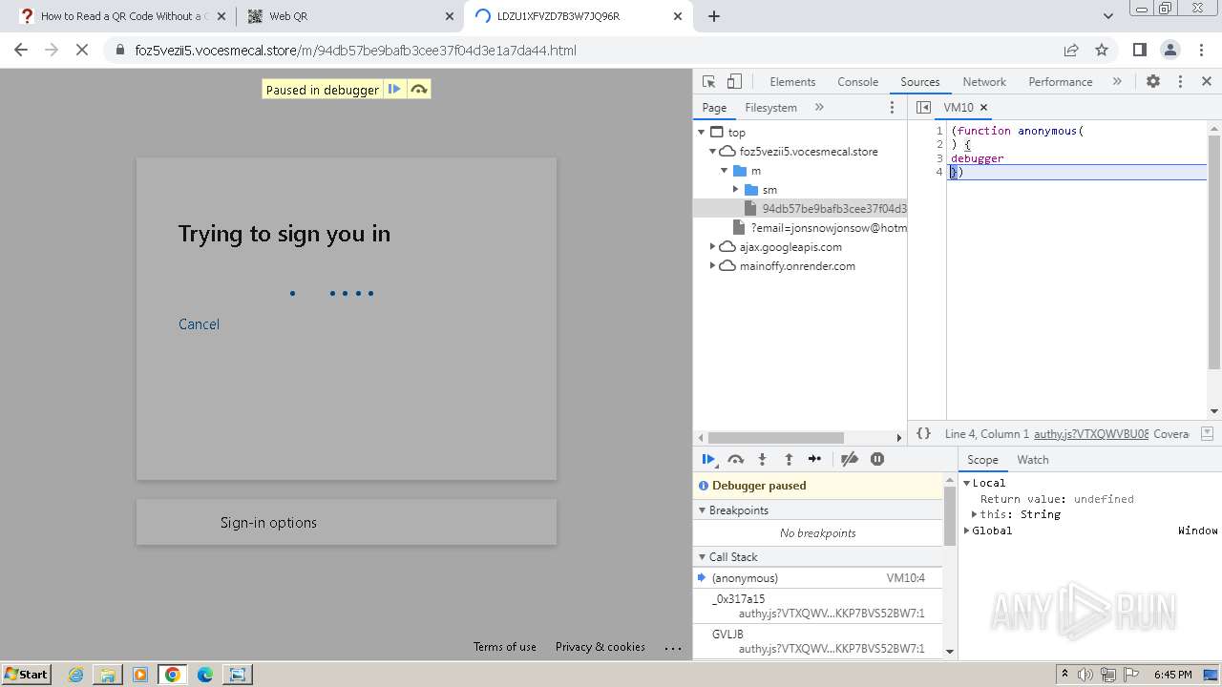
Task: Open the Filesystem navigator tab
Action: [x=770, y=108]
